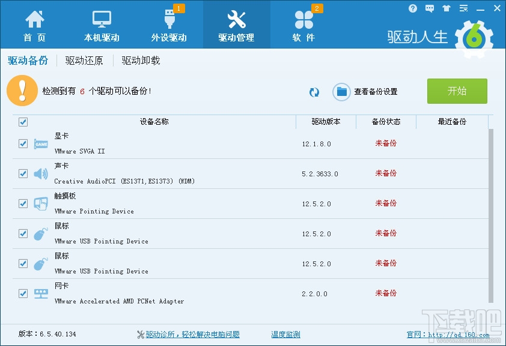Switch to the 驱动还原 subtab
Image resolution: width=506 pixels, height=346 pixels.
[84, 61]
